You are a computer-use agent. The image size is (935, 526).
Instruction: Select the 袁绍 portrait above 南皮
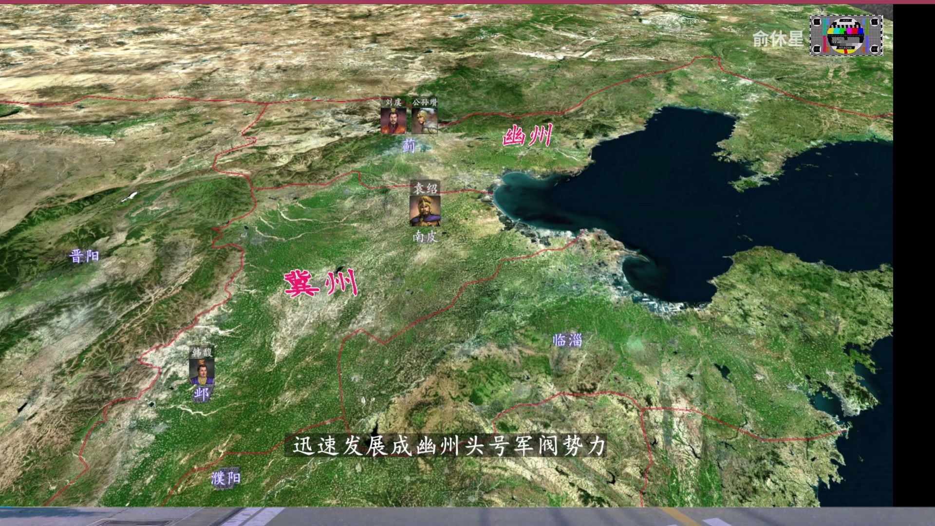pyautogui.click(x=425, y=211)
